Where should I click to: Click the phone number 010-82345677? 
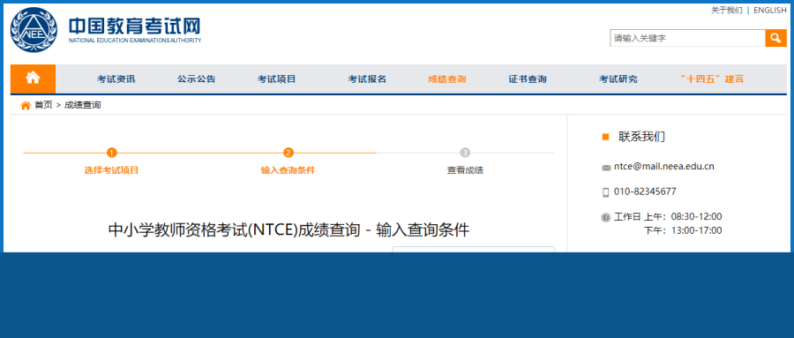(645, 192)
